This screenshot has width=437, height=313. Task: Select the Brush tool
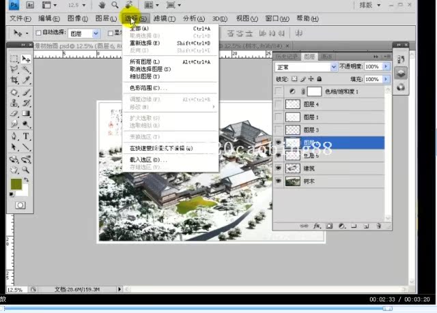(x=26, y=92)
